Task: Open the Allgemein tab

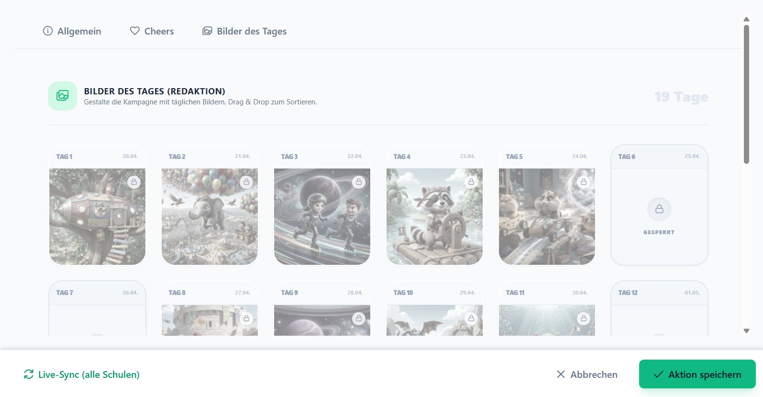Action: (72, 31)
